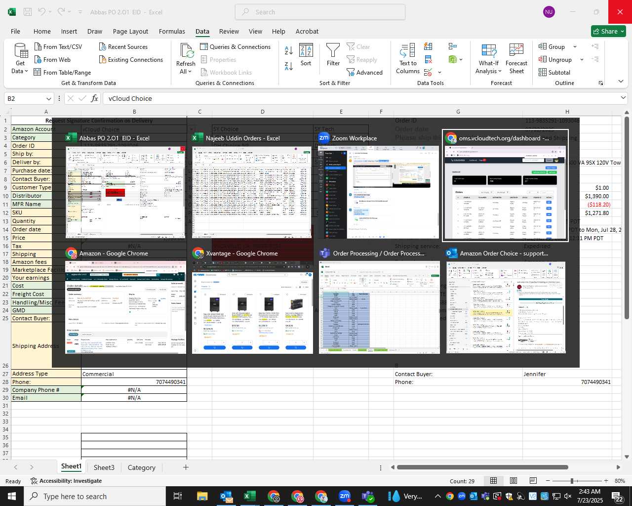Screen dimensions: 632x506
Task: Click From Text/CSV import icon
Action: click(38, 46)
